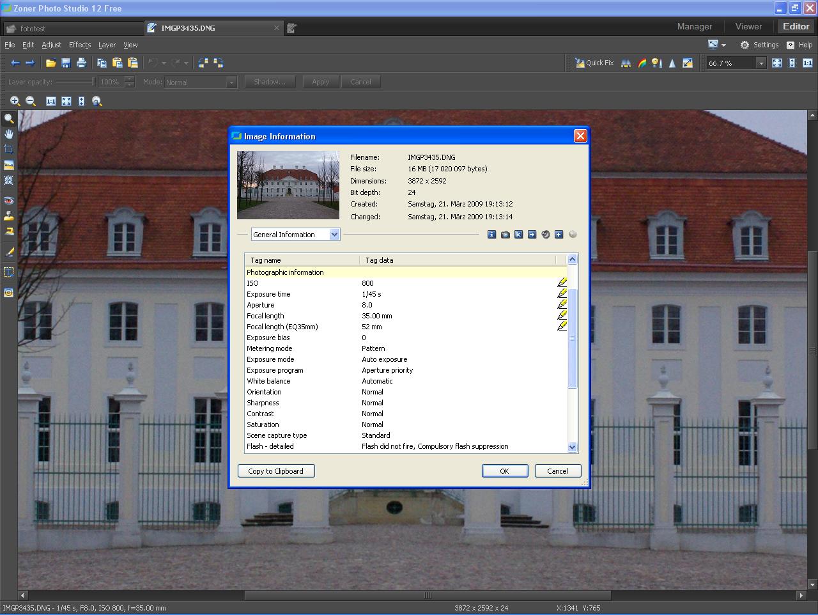Click Copy to Clipboard button
Image resolution: width=818 pixels, height=615 pixels.
276,471
